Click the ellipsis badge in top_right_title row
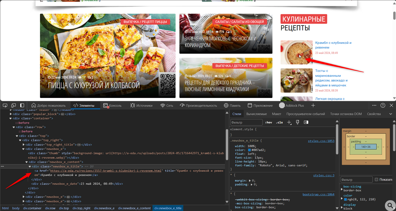 79,145
